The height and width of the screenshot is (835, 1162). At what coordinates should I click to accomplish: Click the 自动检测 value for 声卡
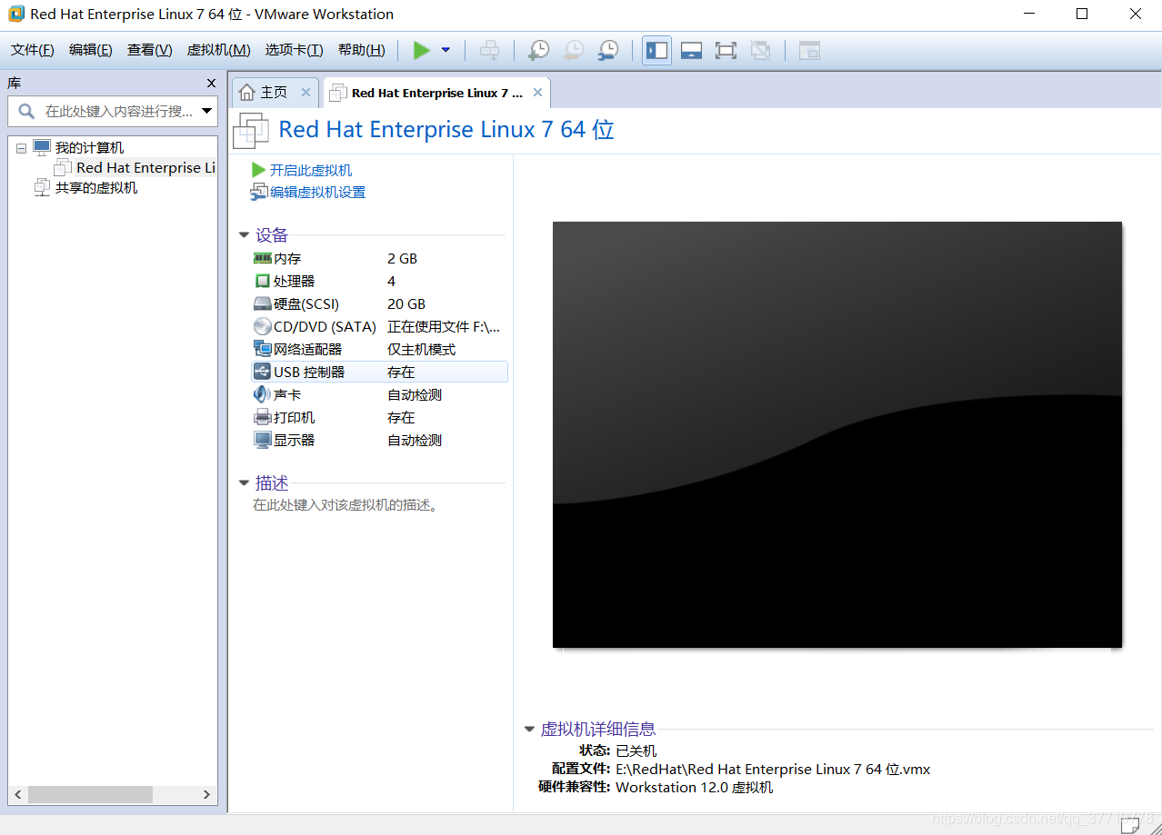[x=415, y=394]
